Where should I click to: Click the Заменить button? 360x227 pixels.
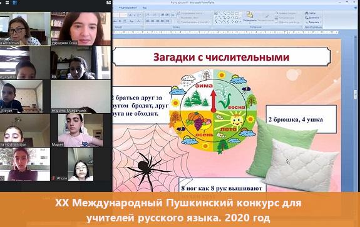pos(312,18)
